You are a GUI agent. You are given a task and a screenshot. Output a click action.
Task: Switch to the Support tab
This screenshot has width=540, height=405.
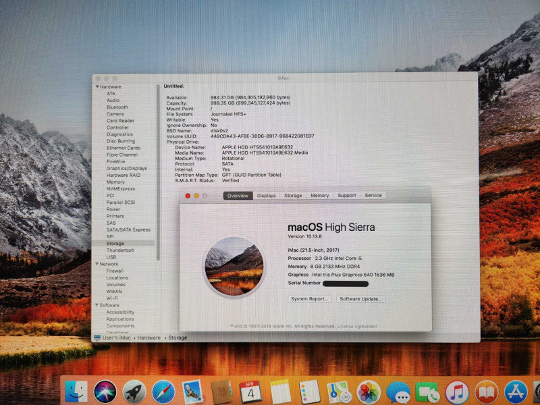(347, 196)
